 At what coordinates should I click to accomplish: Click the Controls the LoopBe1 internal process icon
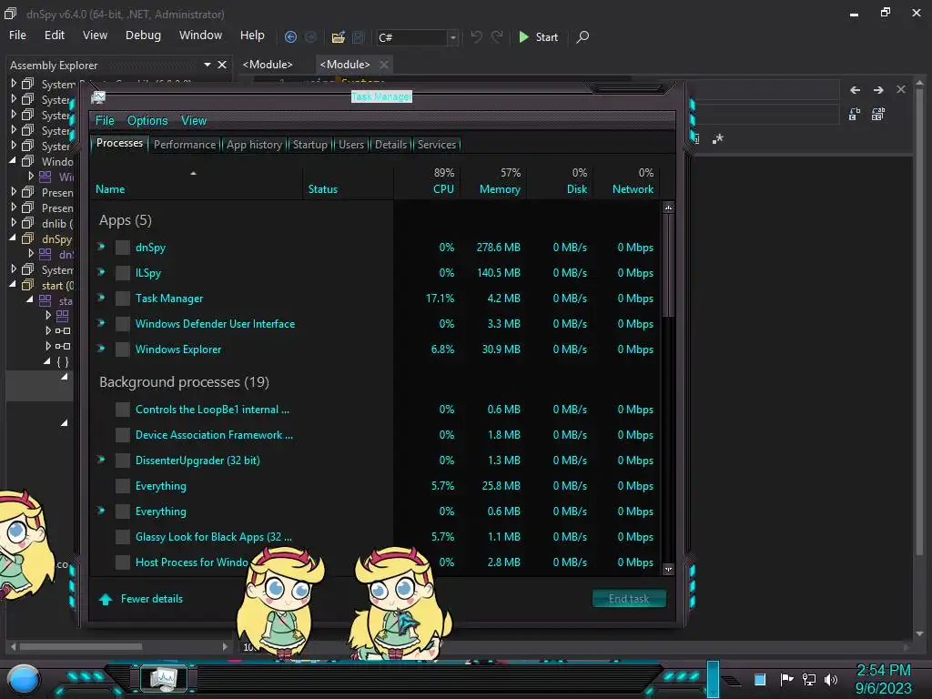(x=123, y=410)
